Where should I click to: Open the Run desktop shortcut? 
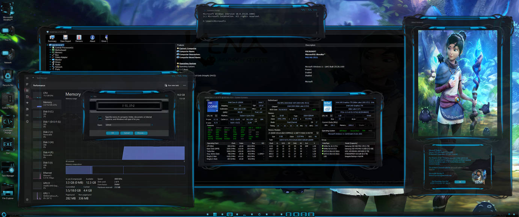pyautogui.click(x=8, y=146)
